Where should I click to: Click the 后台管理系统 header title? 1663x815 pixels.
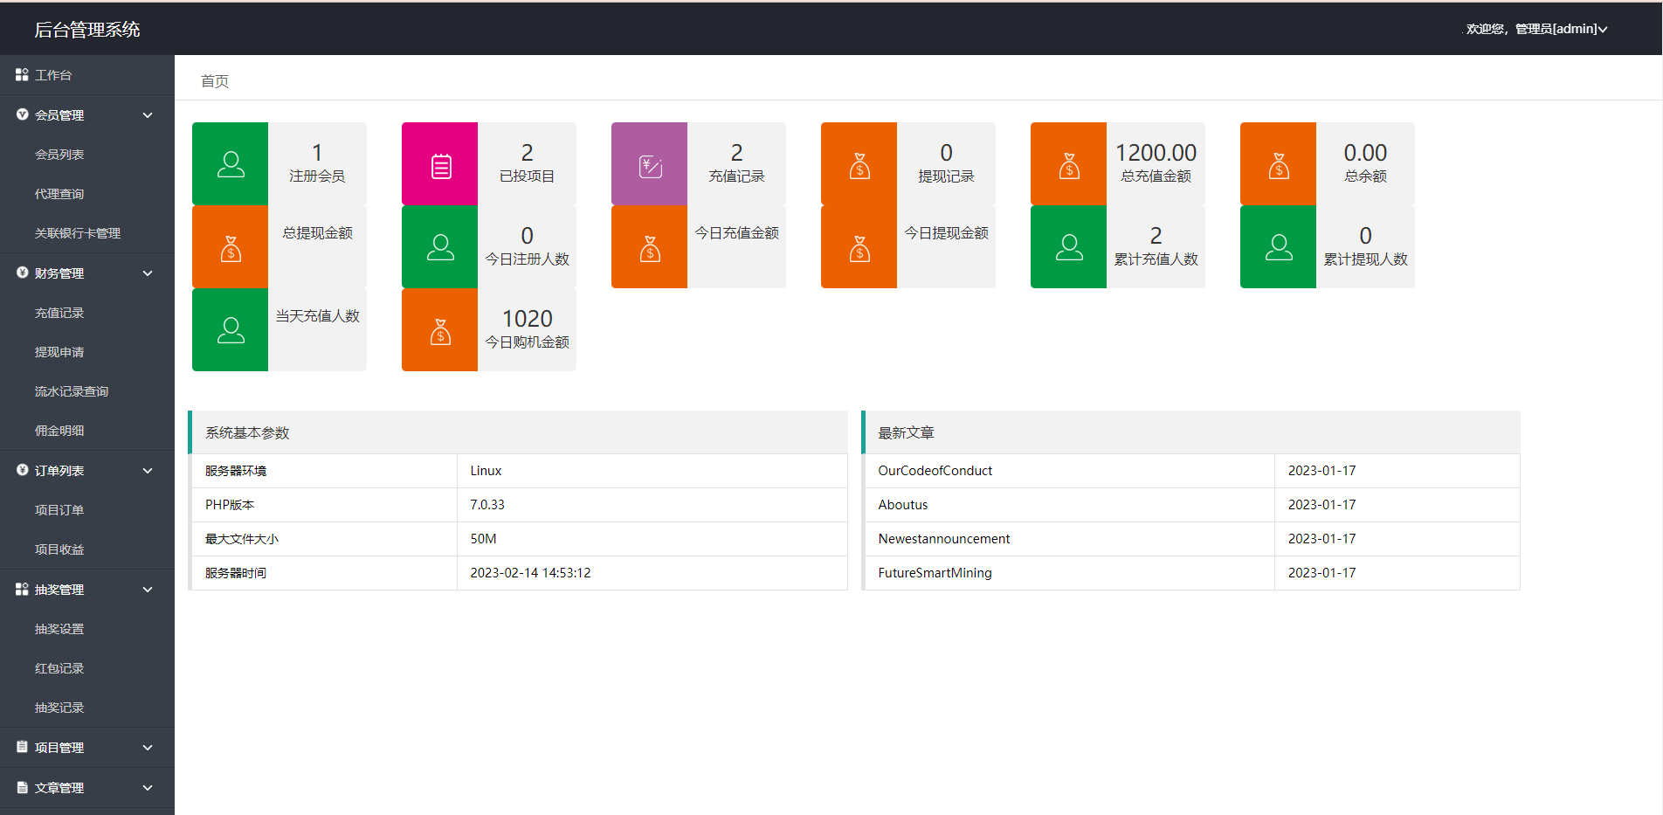tap(87, 30)
